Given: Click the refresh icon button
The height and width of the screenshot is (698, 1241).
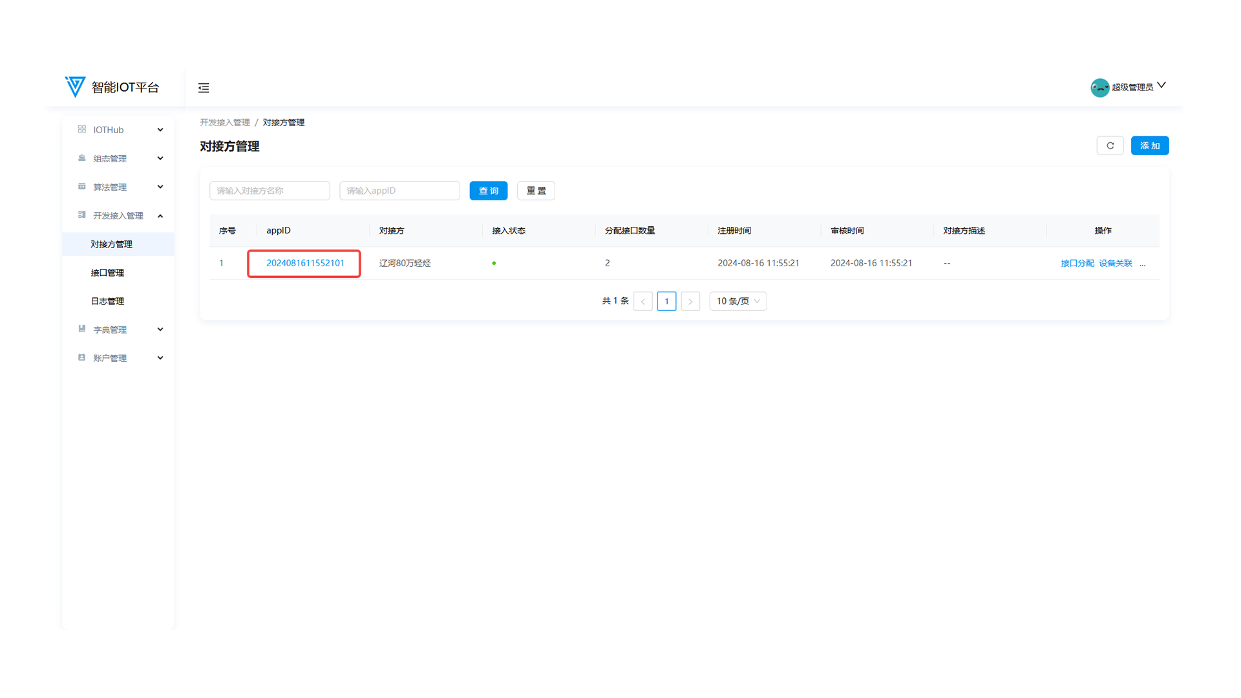Looking at the screenshot, I should 1110,146.
